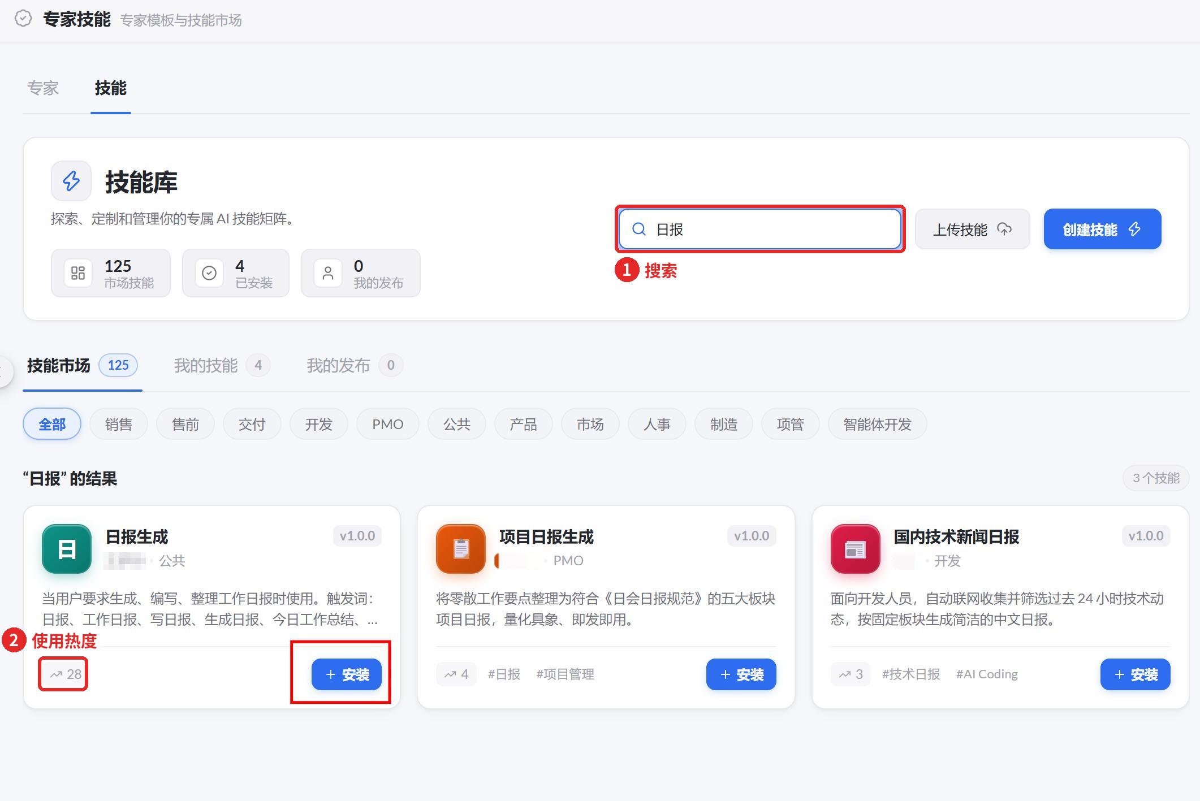Filter by the 市场 category
Image resolution: width=1200 pixels, height=801 pixels.
coord(590,424)
